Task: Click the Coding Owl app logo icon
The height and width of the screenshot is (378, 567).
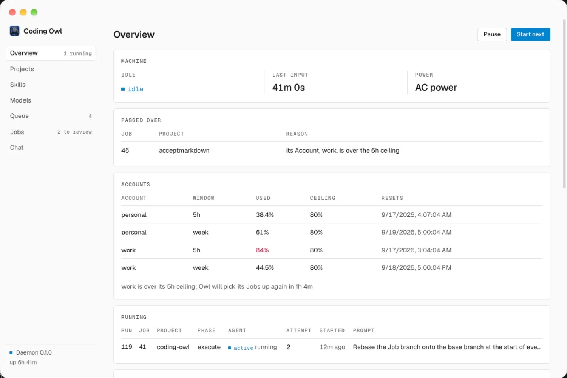Action: (15, 31)
